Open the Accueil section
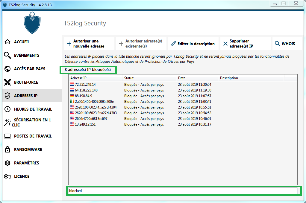306x203 pixels. [x=32, y=42]
